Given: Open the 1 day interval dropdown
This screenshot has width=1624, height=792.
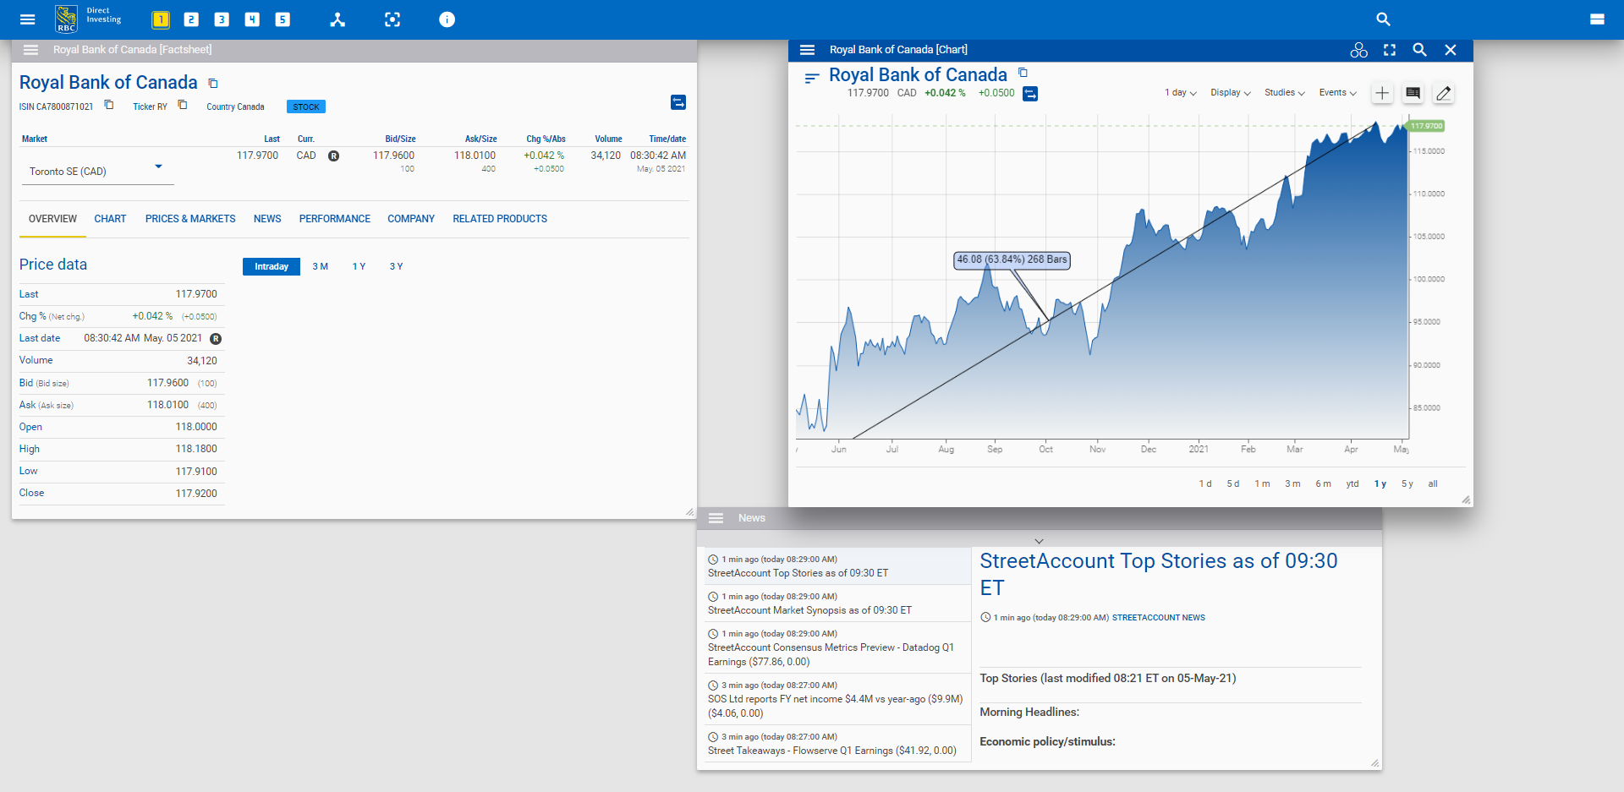Looking at the screenshot, I should coord(1180,93).
